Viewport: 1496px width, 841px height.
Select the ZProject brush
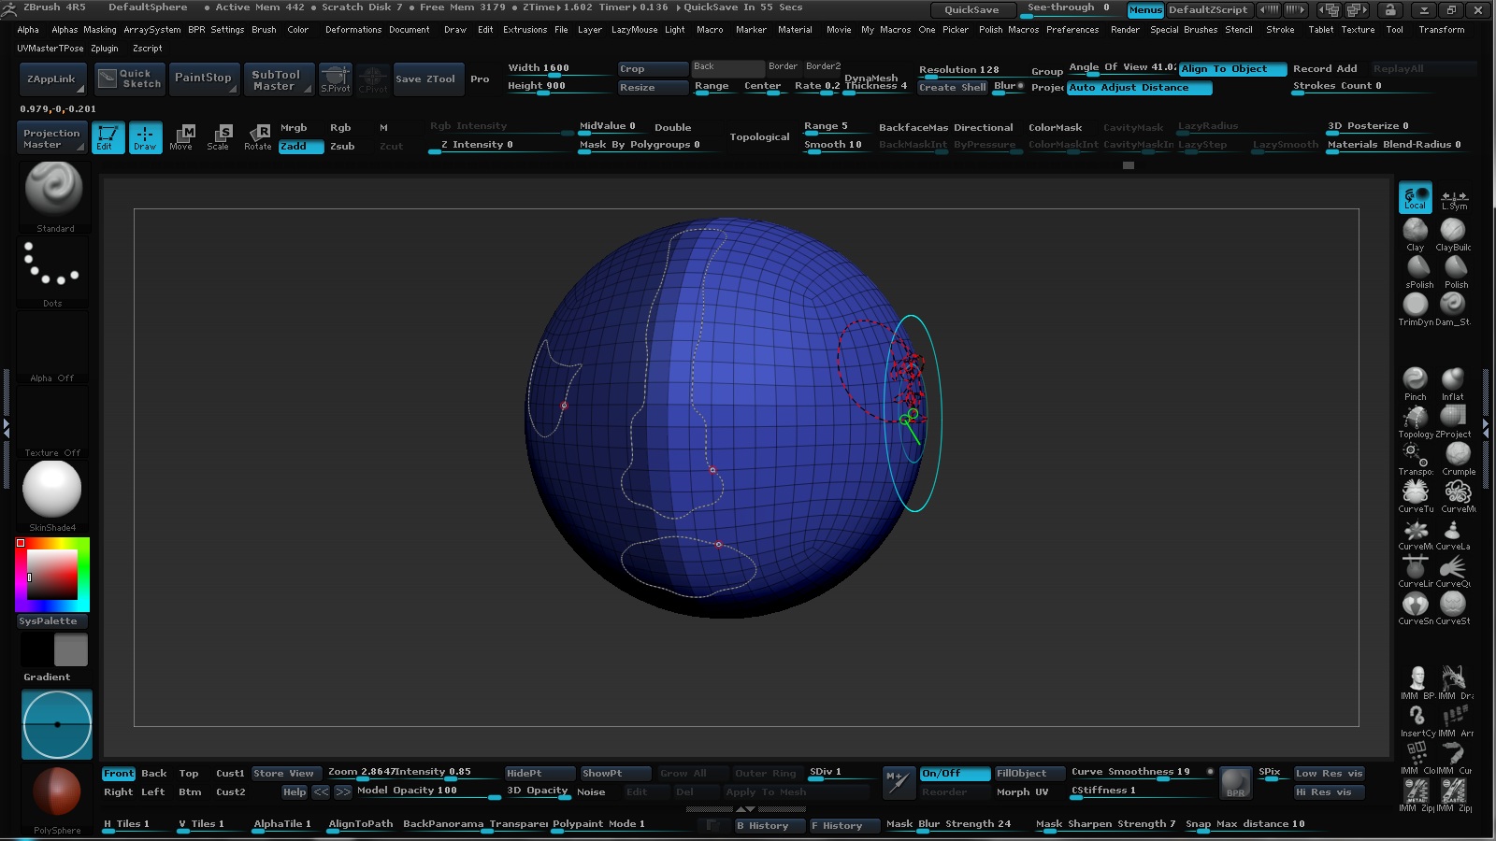pos(1452,419)
